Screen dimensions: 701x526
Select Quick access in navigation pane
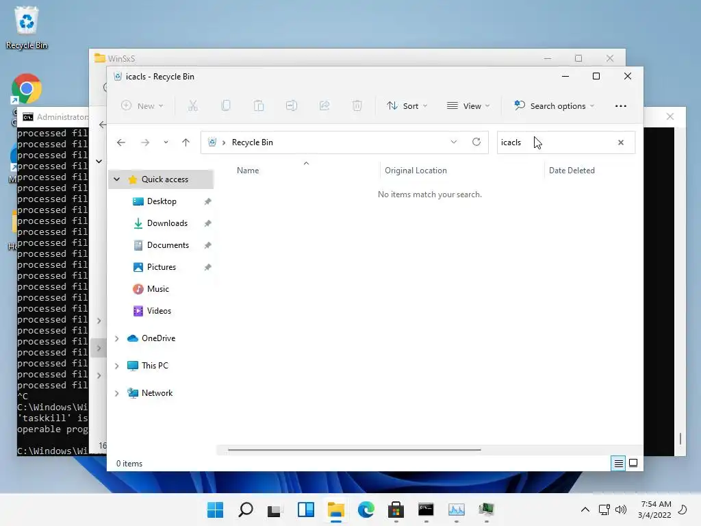point(165,179)
